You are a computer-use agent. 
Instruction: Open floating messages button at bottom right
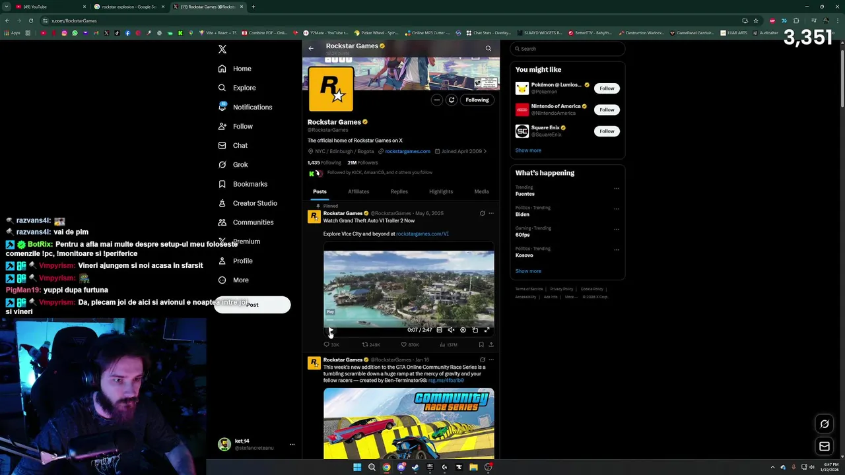tap(825, 447)
